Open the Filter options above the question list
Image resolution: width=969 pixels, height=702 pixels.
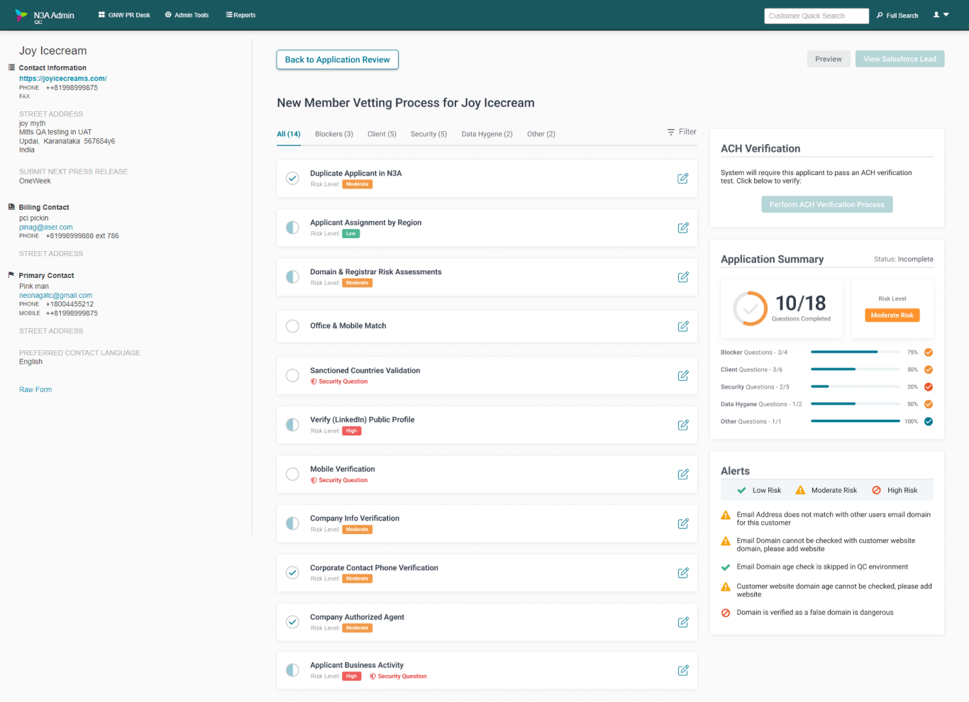click(x=681, y=132)
